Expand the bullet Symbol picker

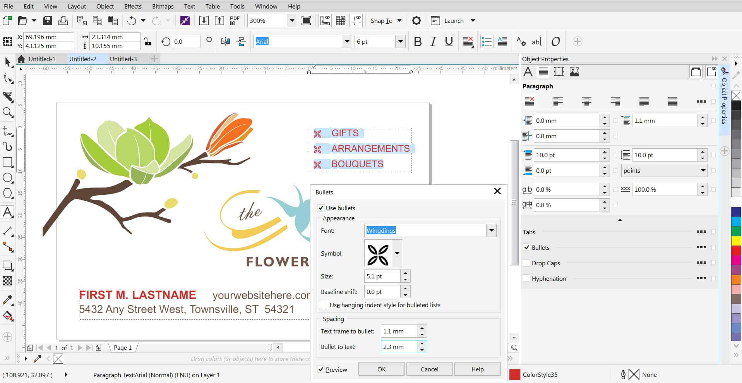pos(397,253)
